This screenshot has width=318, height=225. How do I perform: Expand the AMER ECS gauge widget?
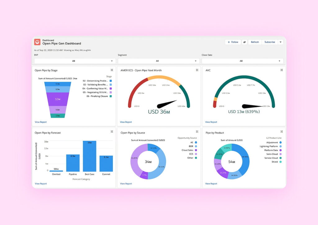coord(197,70)
